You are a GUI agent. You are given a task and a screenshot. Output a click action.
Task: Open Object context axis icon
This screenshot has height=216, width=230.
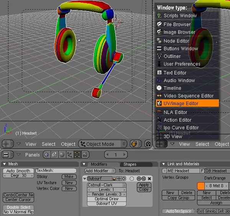coord(70,155)
